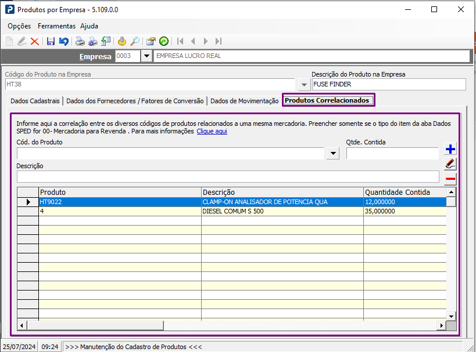This screenshot has height=352, width=476.
Task: Save the record with floppy disk icon
Action: (x=51, y=41)
